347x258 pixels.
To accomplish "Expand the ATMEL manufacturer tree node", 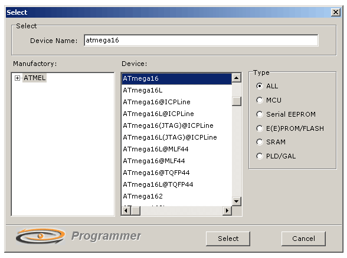I will pos(17,78).
